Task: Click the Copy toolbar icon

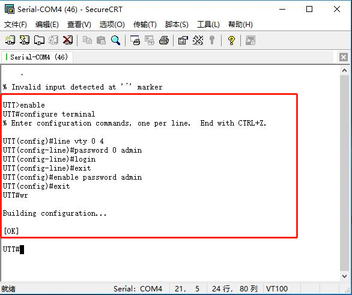Action: (x=87, y=40)
